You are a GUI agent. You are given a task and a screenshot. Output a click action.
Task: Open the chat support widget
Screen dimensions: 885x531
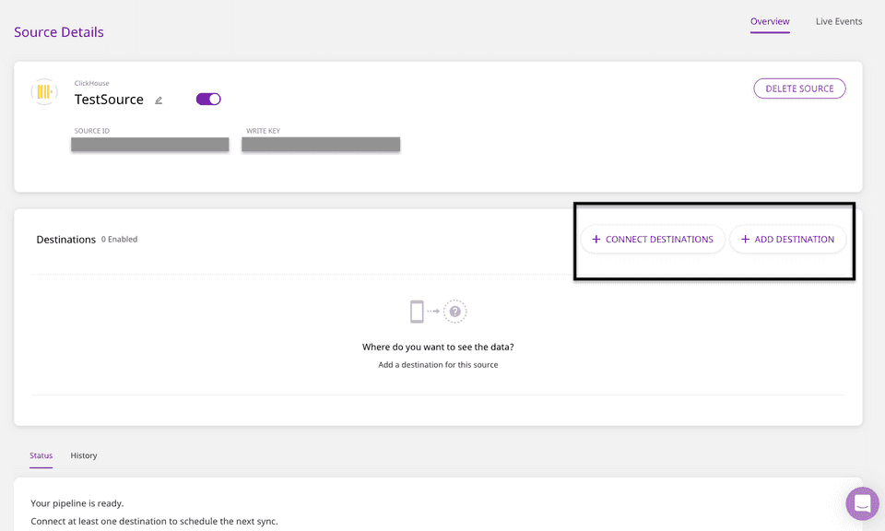coord(862,503)
